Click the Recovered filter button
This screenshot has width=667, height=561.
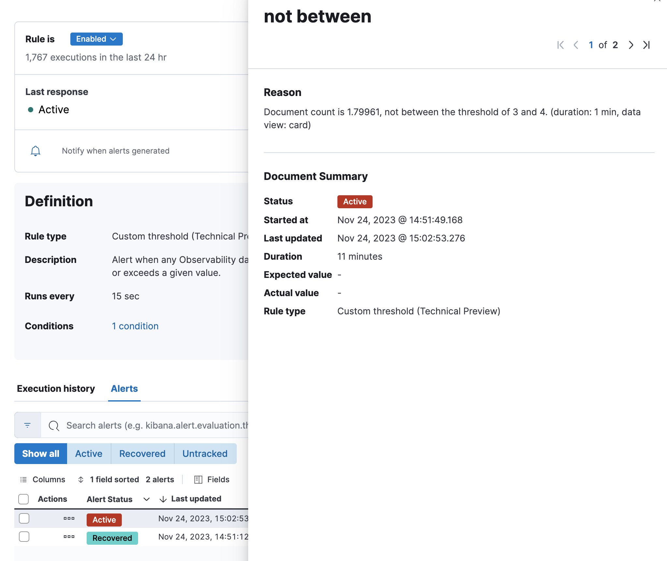click(x=142, y=453)
